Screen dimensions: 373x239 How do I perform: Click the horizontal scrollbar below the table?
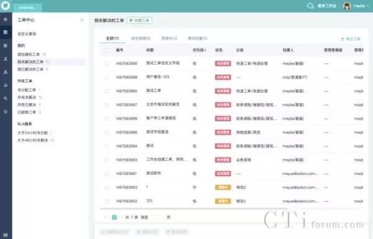pos(190,209)
